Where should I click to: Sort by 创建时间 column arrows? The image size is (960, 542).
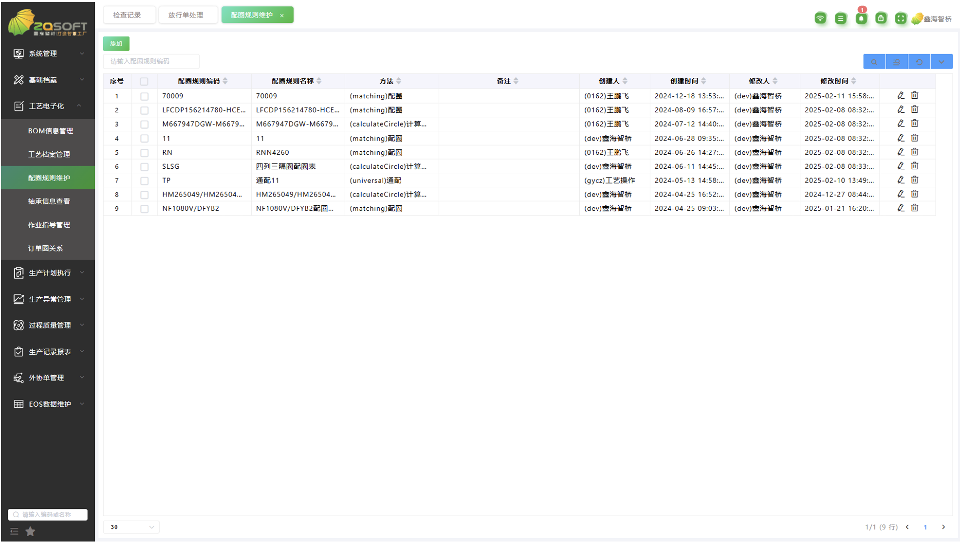click(x=704, y=81)
